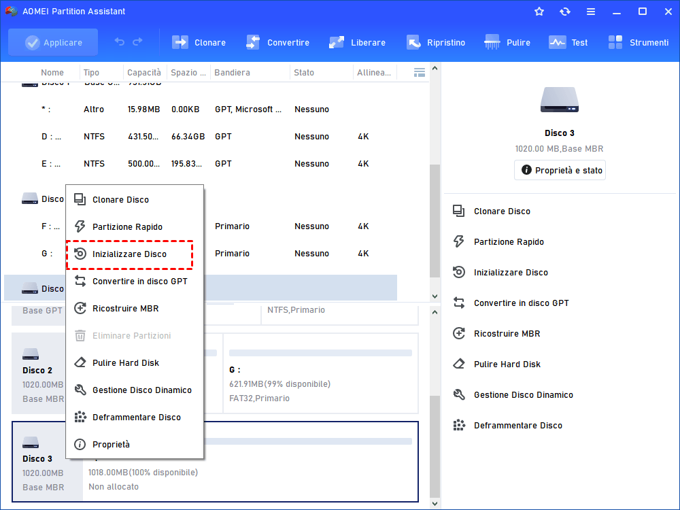Open the Ripristino toolbar menu
The height and width of the screenshot is (510, 680).
click(x=435, y=42)
